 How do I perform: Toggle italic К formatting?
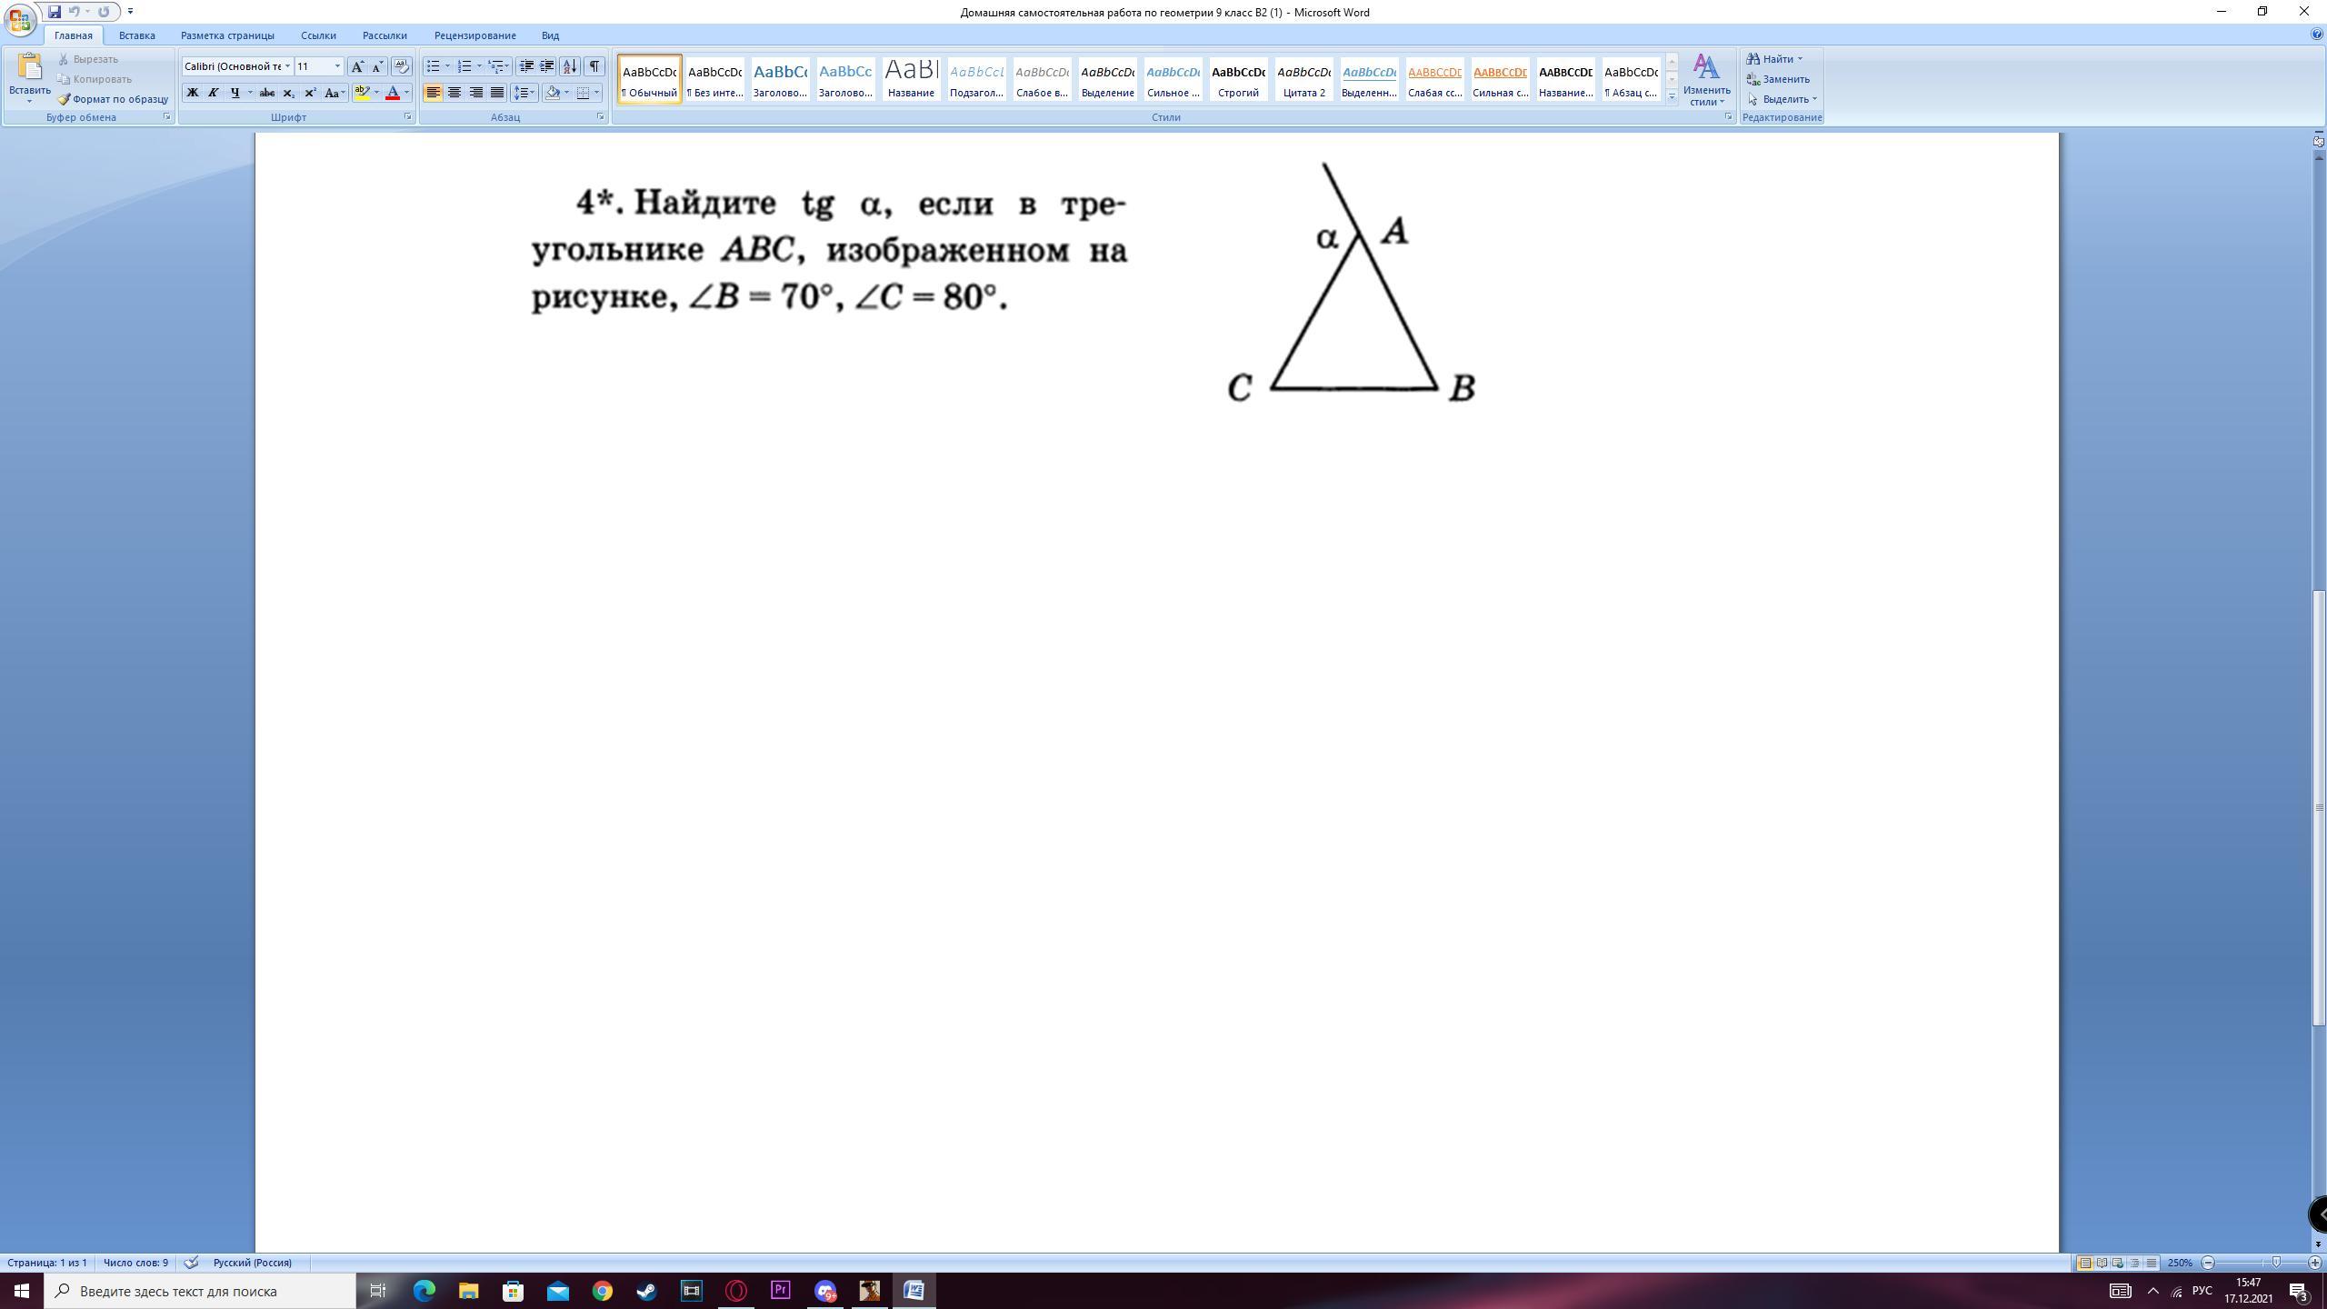click(214, 93)
